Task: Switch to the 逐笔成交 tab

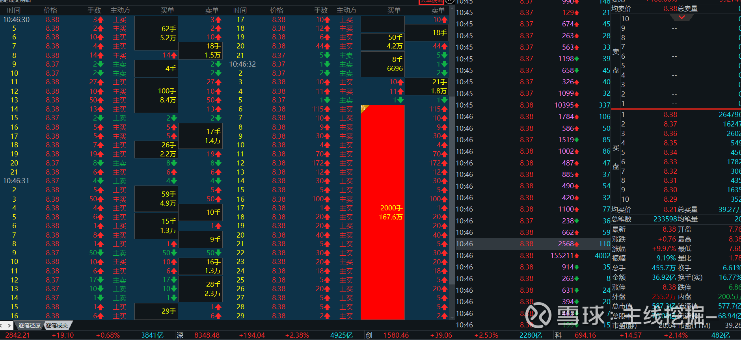Action: (x=57, y=325)
